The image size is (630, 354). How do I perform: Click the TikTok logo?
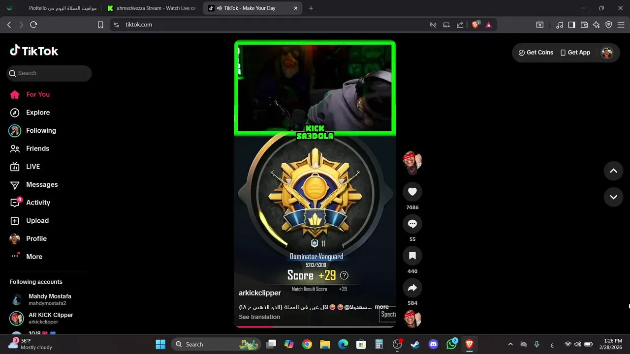(x=34, y=51)
